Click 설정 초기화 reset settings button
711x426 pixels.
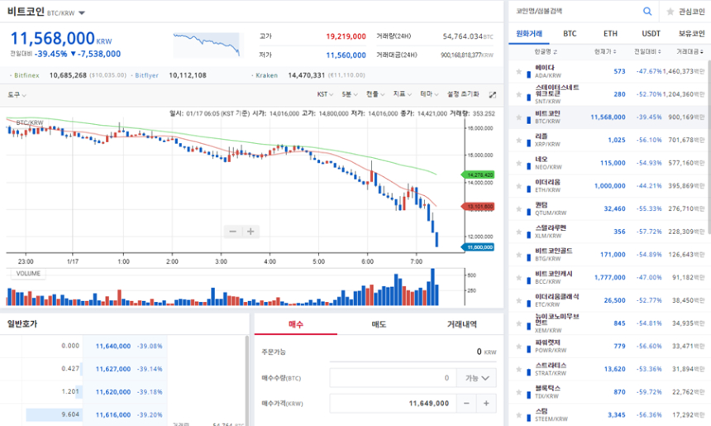pos(463,94)
